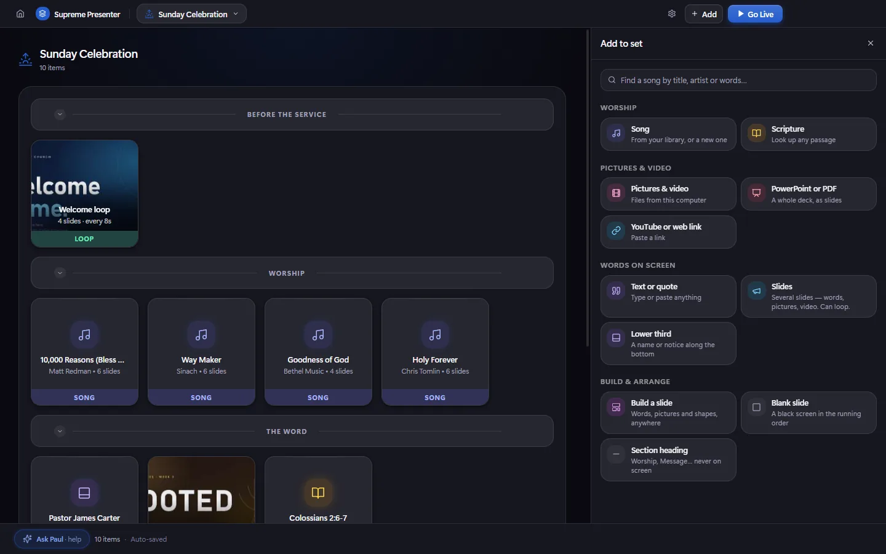
Task: Choose YouTube or web link
Action: pyautogui.click(x=668, y=232)
